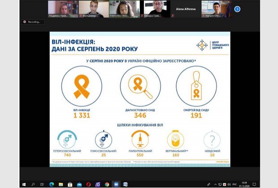Select the Alena Alfereva participant tile

tap(185, 9)
